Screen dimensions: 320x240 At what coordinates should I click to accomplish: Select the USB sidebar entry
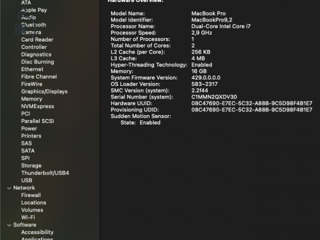click(26, 180)
